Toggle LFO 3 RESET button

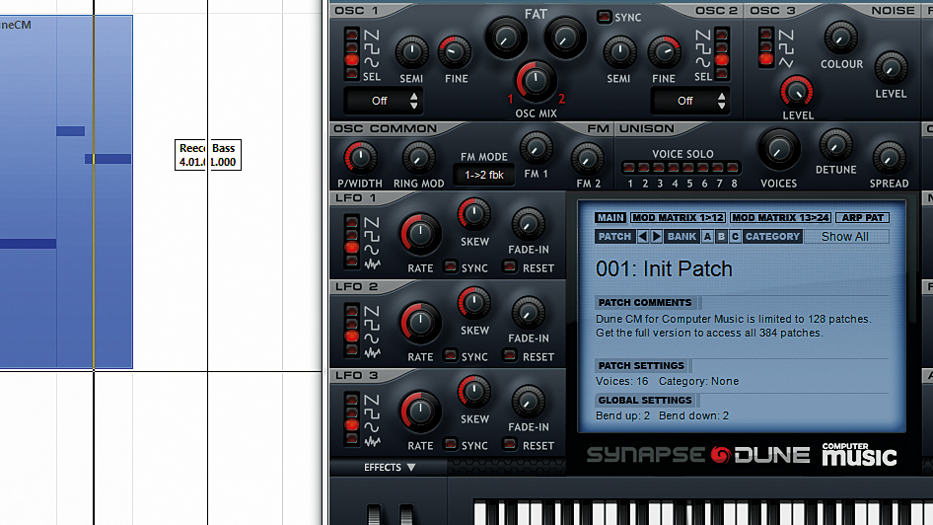click(509, 443)
